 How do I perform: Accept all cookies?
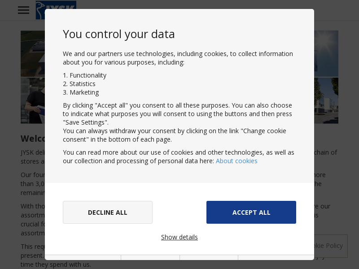[x=251, y=212]
